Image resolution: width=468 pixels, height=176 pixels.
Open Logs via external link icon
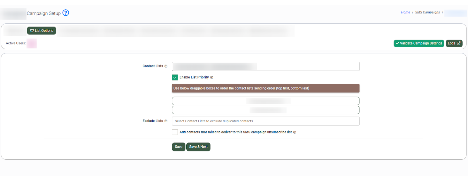458,43
